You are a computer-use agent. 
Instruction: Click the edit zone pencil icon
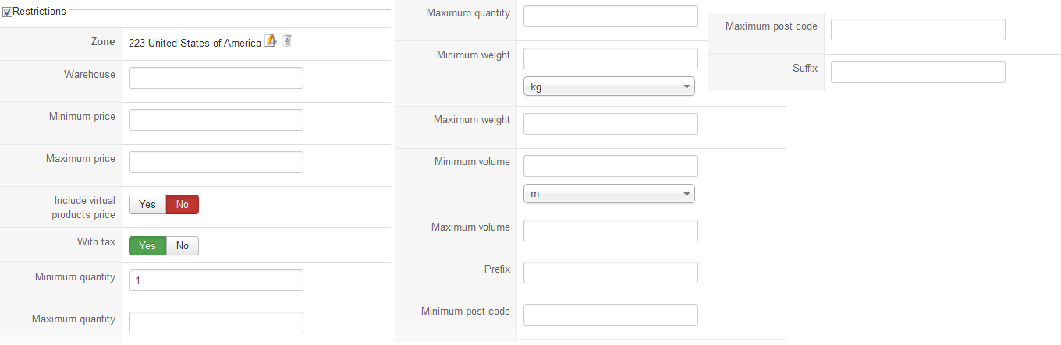click(x=271, y=42)
